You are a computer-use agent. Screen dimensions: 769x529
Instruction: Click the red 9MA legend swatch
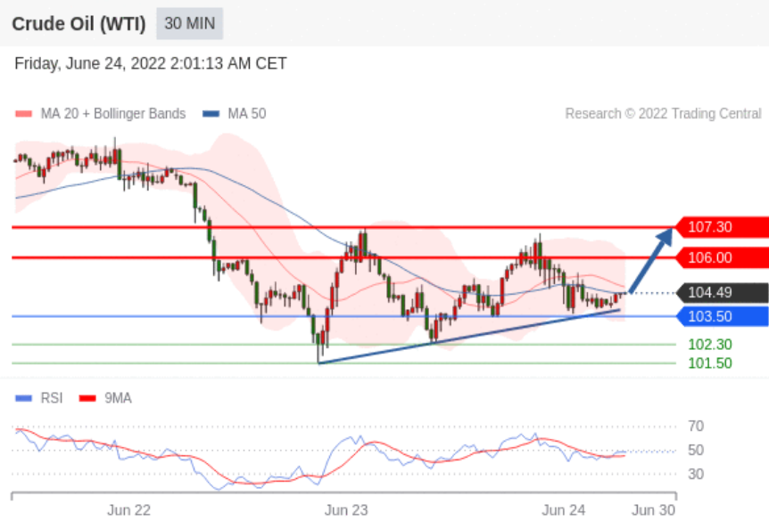coord(87,398)
